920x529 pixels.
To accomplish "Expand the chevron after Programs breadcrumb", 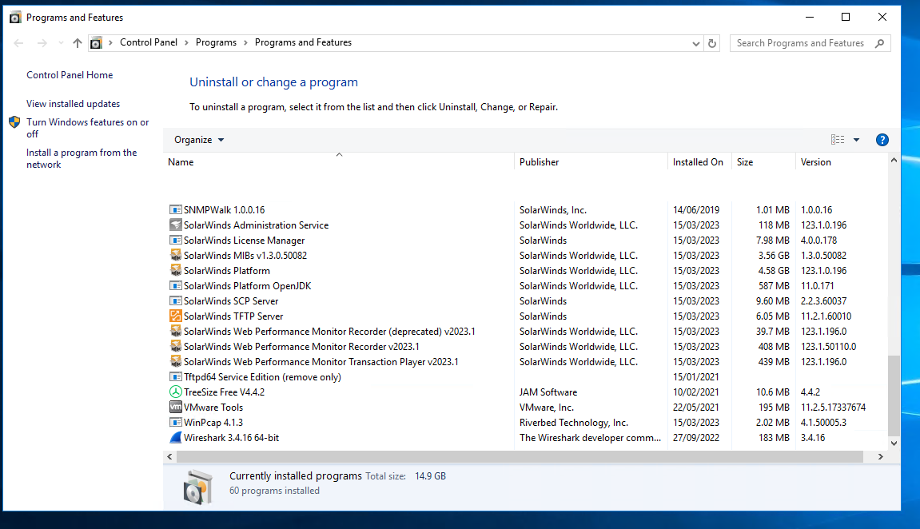I will pyautogui.click(x=245, y=43).
